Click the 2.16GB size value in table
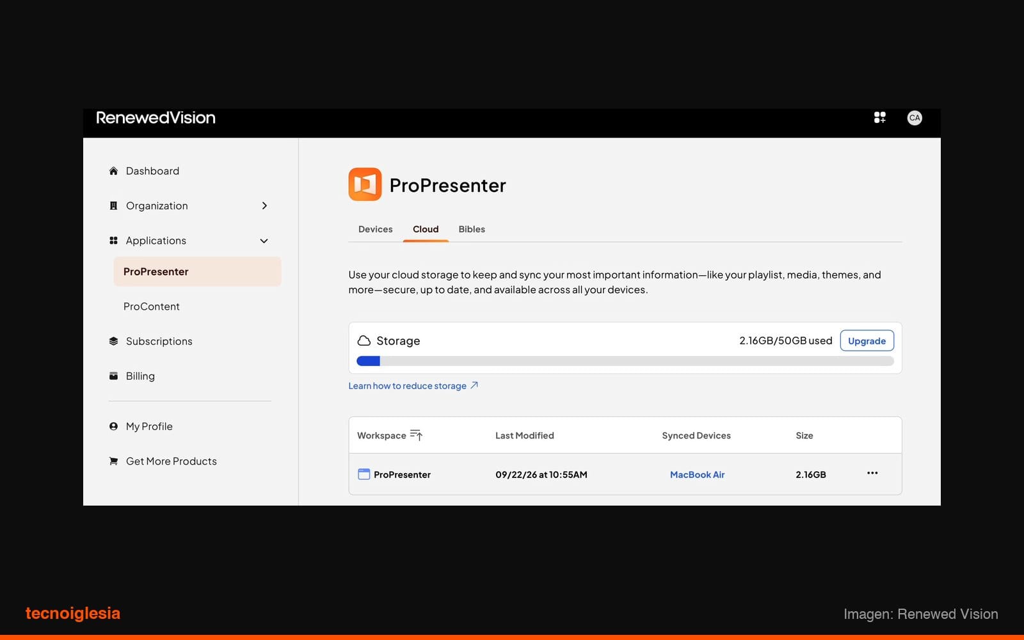1024x640 pixels. 811,474
